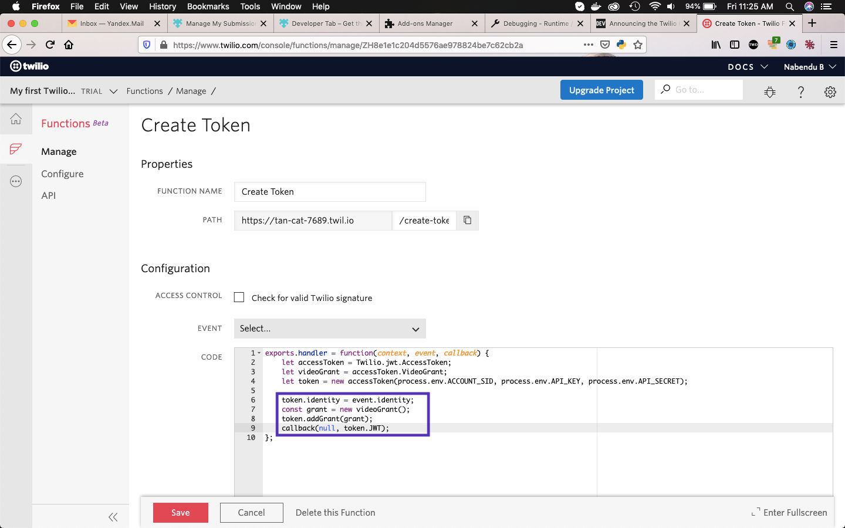Show site info via padlock icon
Screen dimensions: 845x528
163,45
